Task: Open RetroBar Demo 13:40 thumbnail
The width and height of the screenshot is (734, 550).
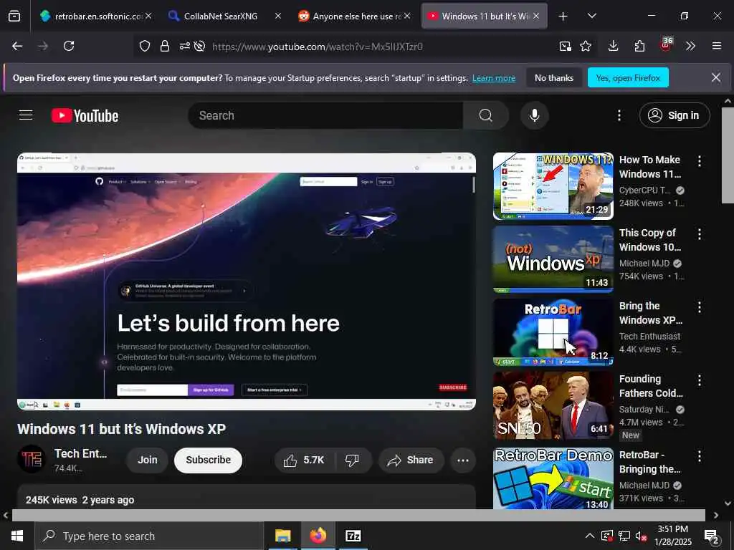Action: [553, 478]
